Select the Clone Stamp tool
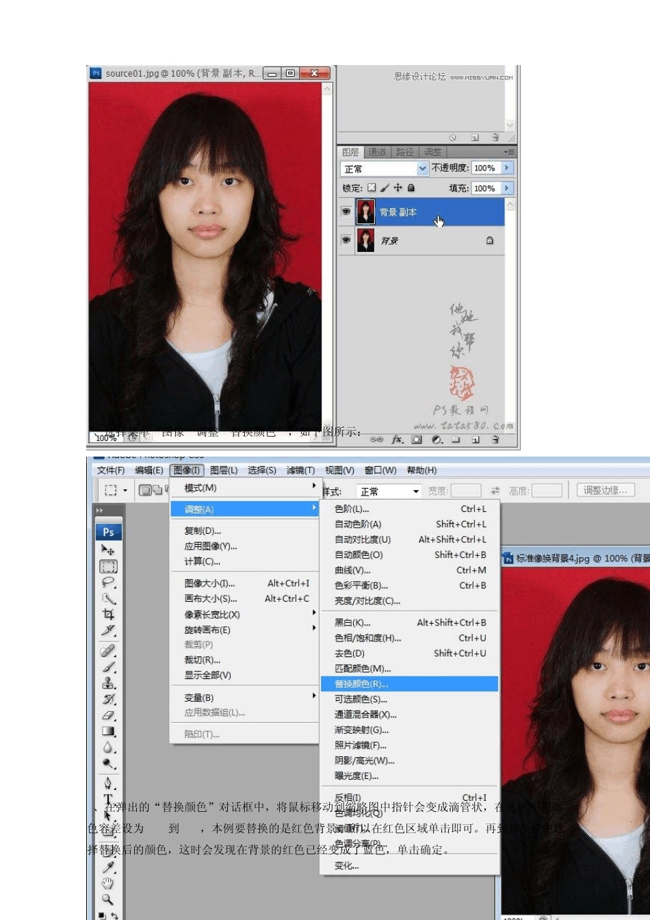The width and height of the screenshot is (650, 920). pyautogui.click(x=108, y=683)
